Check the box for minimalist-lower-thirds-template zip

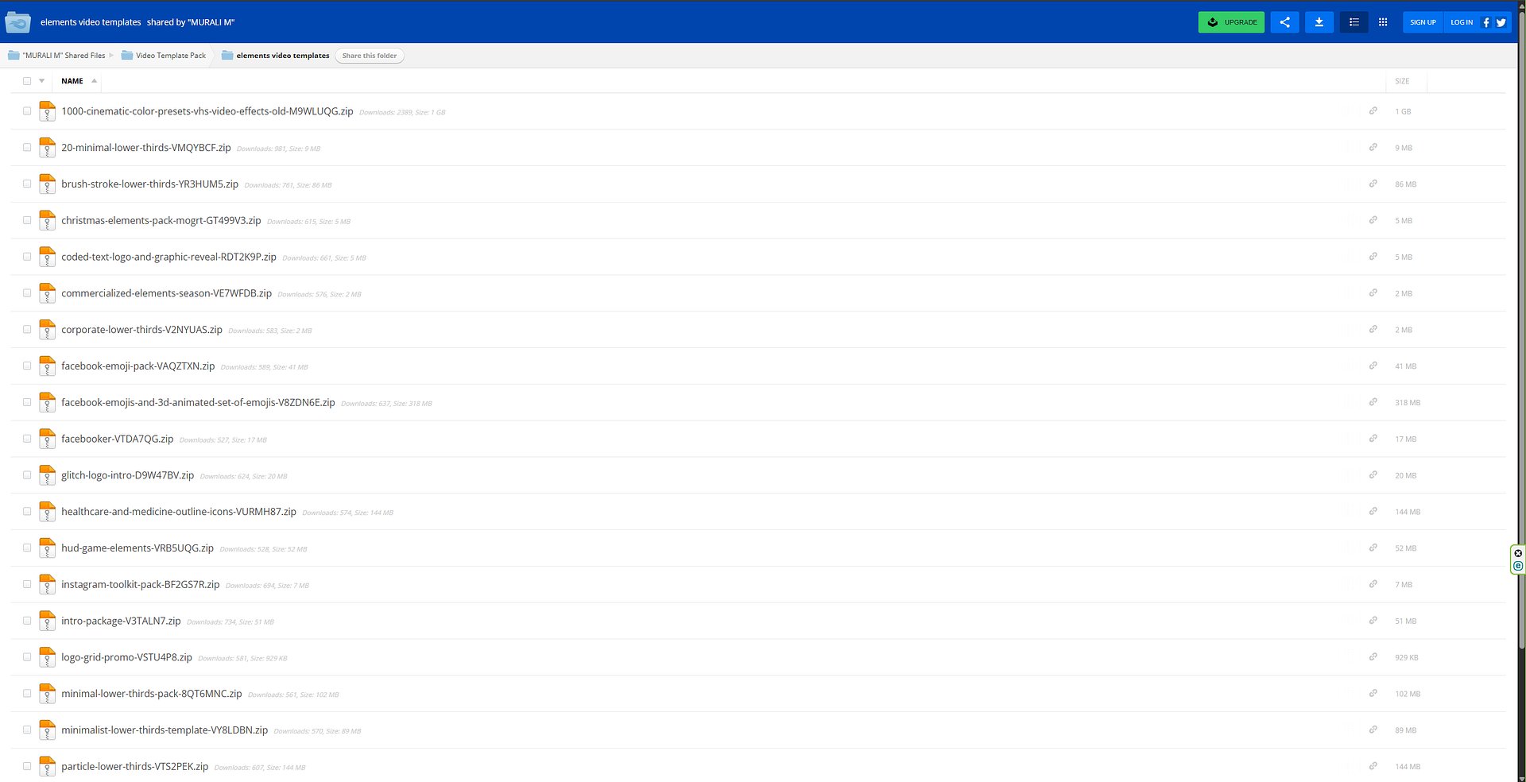27,730
